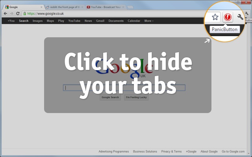Screen dimensions: 252x157
Task: Open the Privacy & Terms footer link
Action: point(171,152)
